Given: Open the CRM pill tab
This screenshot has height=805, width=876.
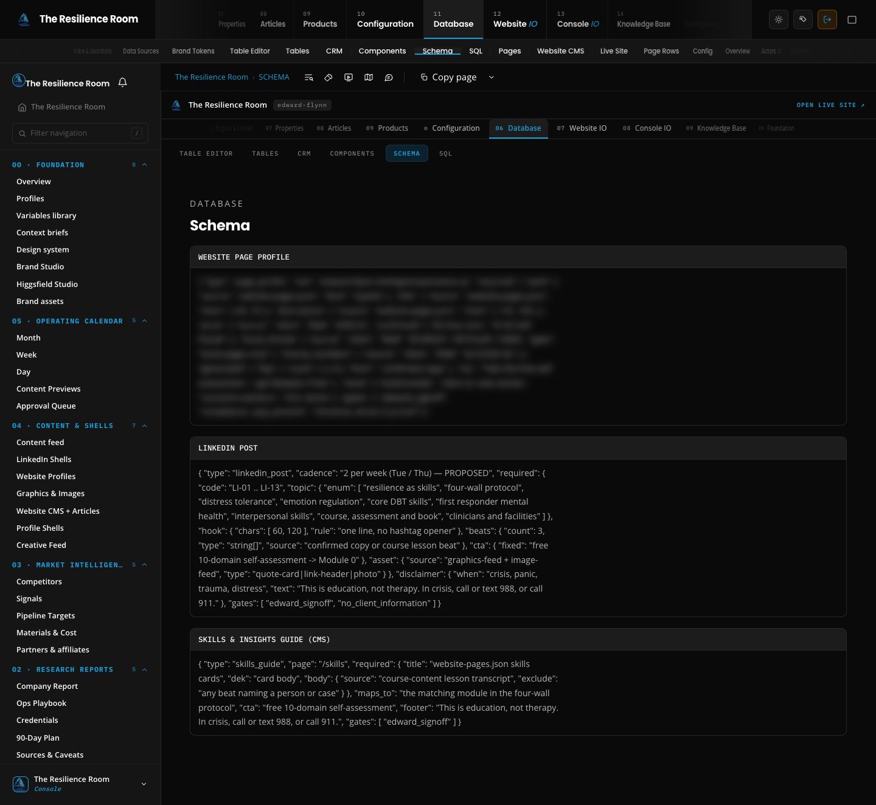Looking at the screenshot, I should (x=304, y=153).
